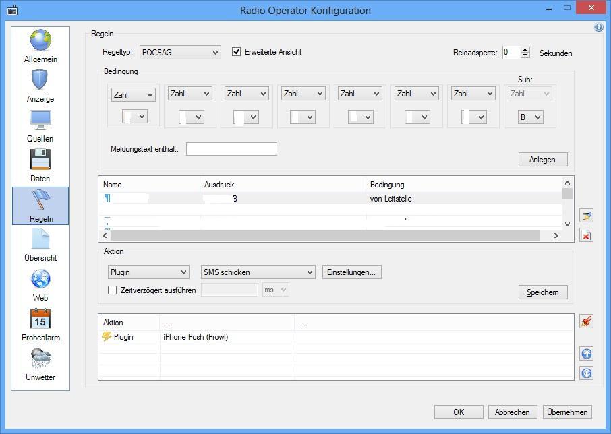Viewport: 611px width, 434px height.
Task: Click the Speichern button
Action: [542, 292]
